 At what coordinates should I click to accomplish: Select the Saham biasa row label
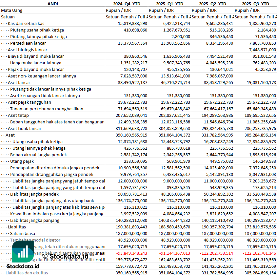point(23,233)
